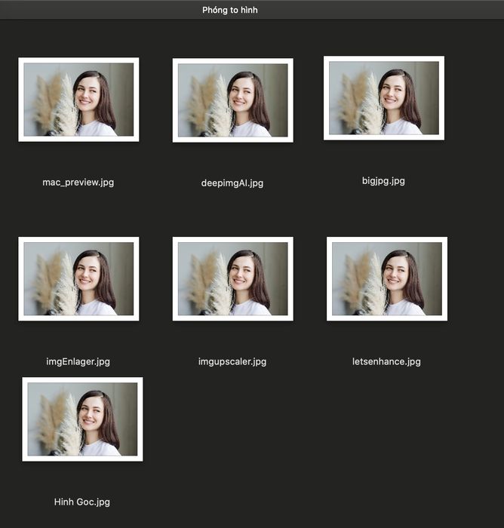Click the letsenhance.jpg file name label
Viewport: 504px width, 528px height.
[386, 361]
